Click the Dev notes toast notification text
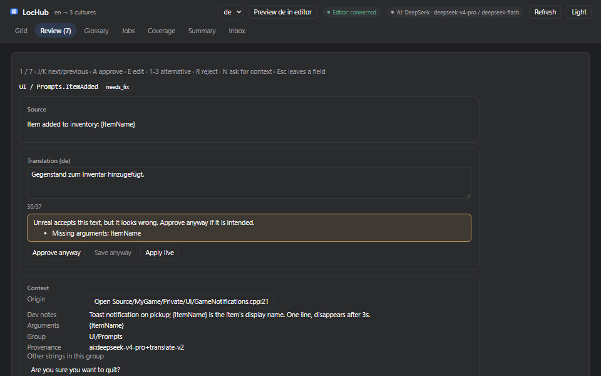 [x=230, y=315]
